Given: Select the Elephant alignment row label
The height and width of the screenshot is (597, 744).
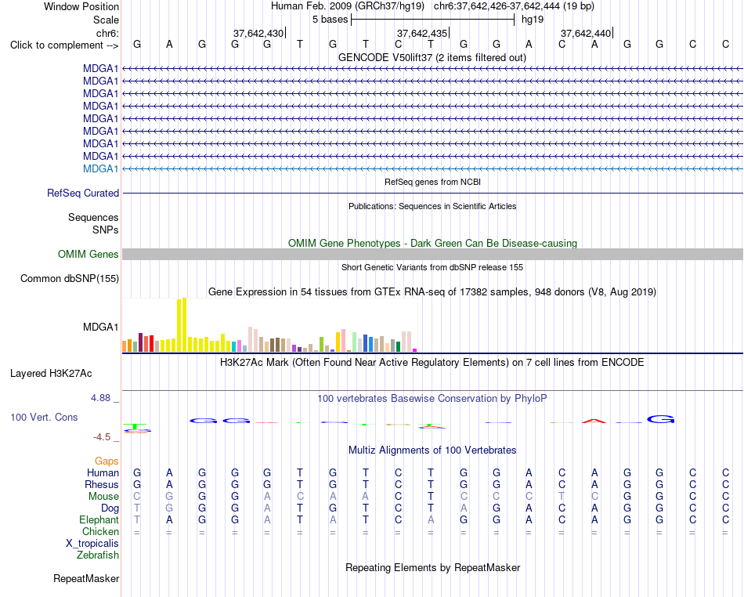Looking at the screenshot, I should 99,519.
